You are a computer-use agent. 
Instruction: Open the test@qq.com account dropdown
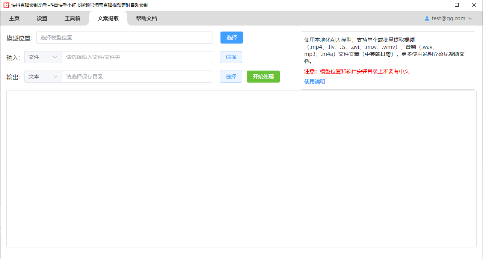coord(448,18)
